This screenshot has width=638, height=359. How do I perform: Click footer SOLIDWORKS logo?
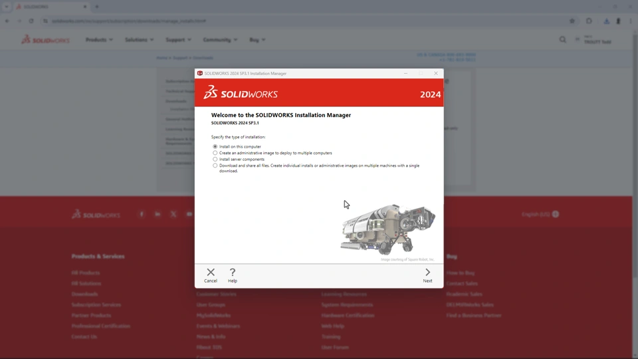pos(96,214)
